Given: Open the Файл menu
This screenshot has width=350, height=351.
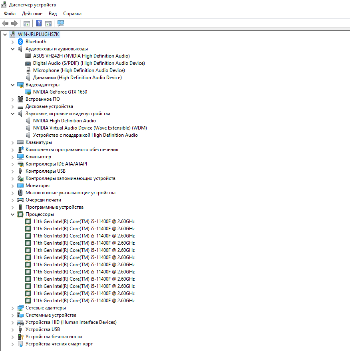Looking at the screenshot, I should 10,14.
